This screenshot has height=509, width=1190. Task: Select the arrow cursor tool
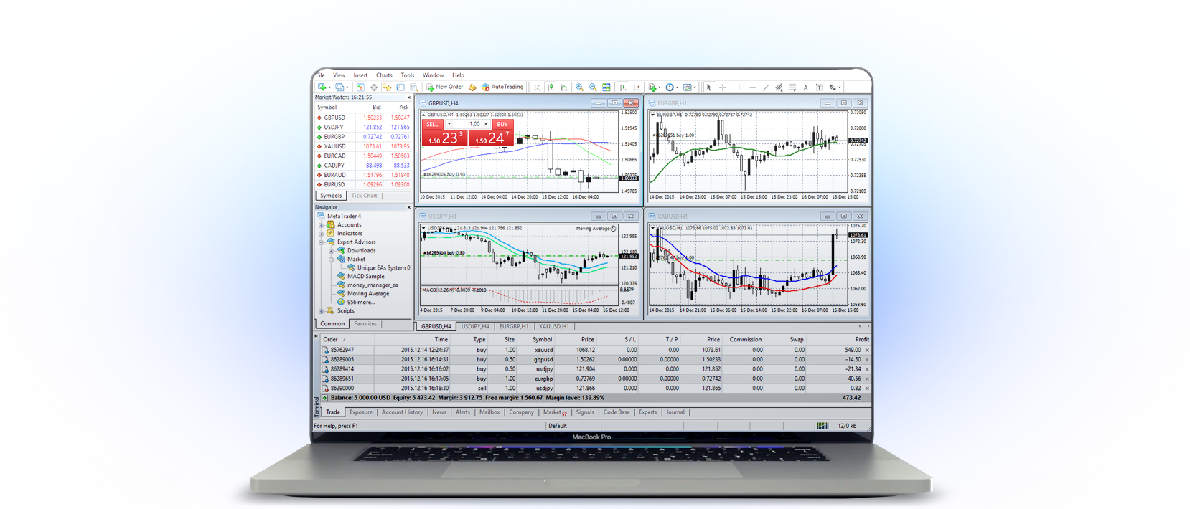[x=709, y=87]
